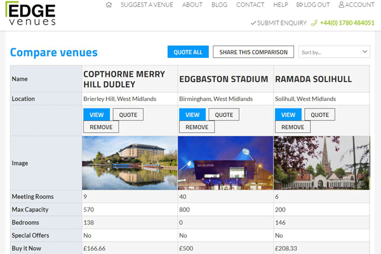This screenshot has width=381, height=254.
Task: Click the +44(0) 1780 484051 phone number
Action: point(347,23)
